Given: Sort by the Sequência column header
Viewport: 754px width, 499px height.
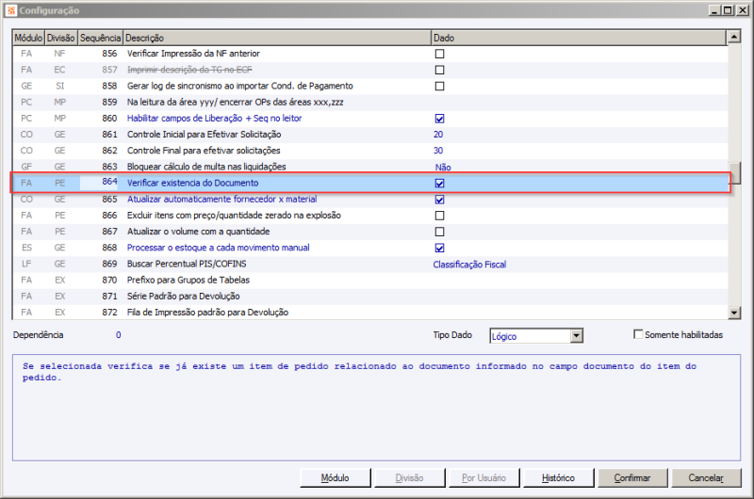Looking at the screenshot, I should click(101, 38).
